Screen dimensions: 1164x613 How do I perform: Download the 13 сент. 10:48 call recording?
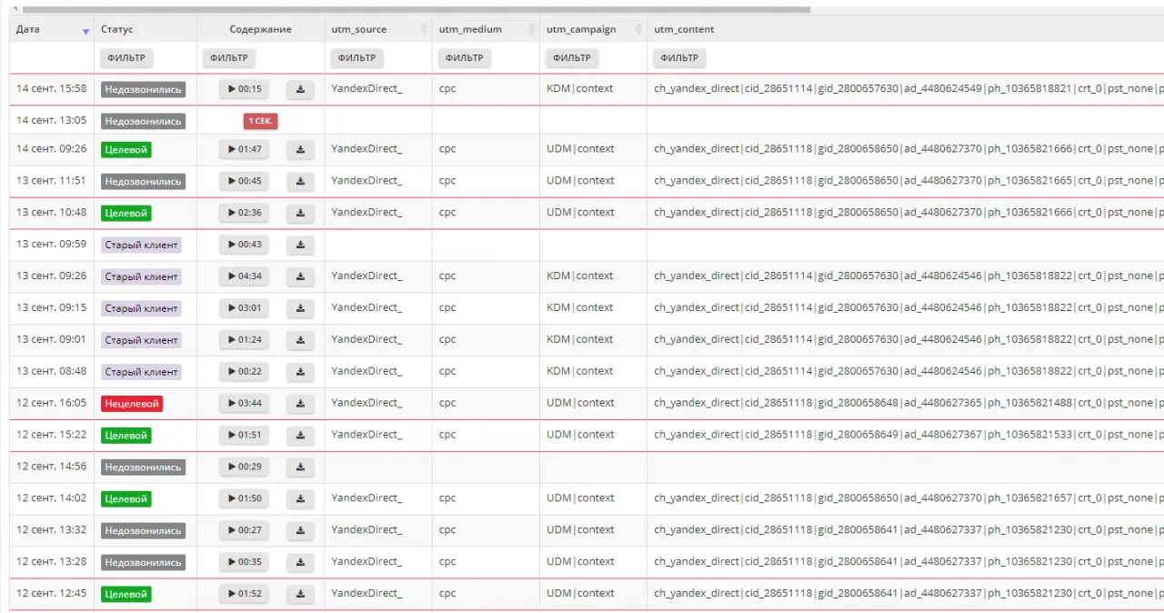tap(300, 213)
